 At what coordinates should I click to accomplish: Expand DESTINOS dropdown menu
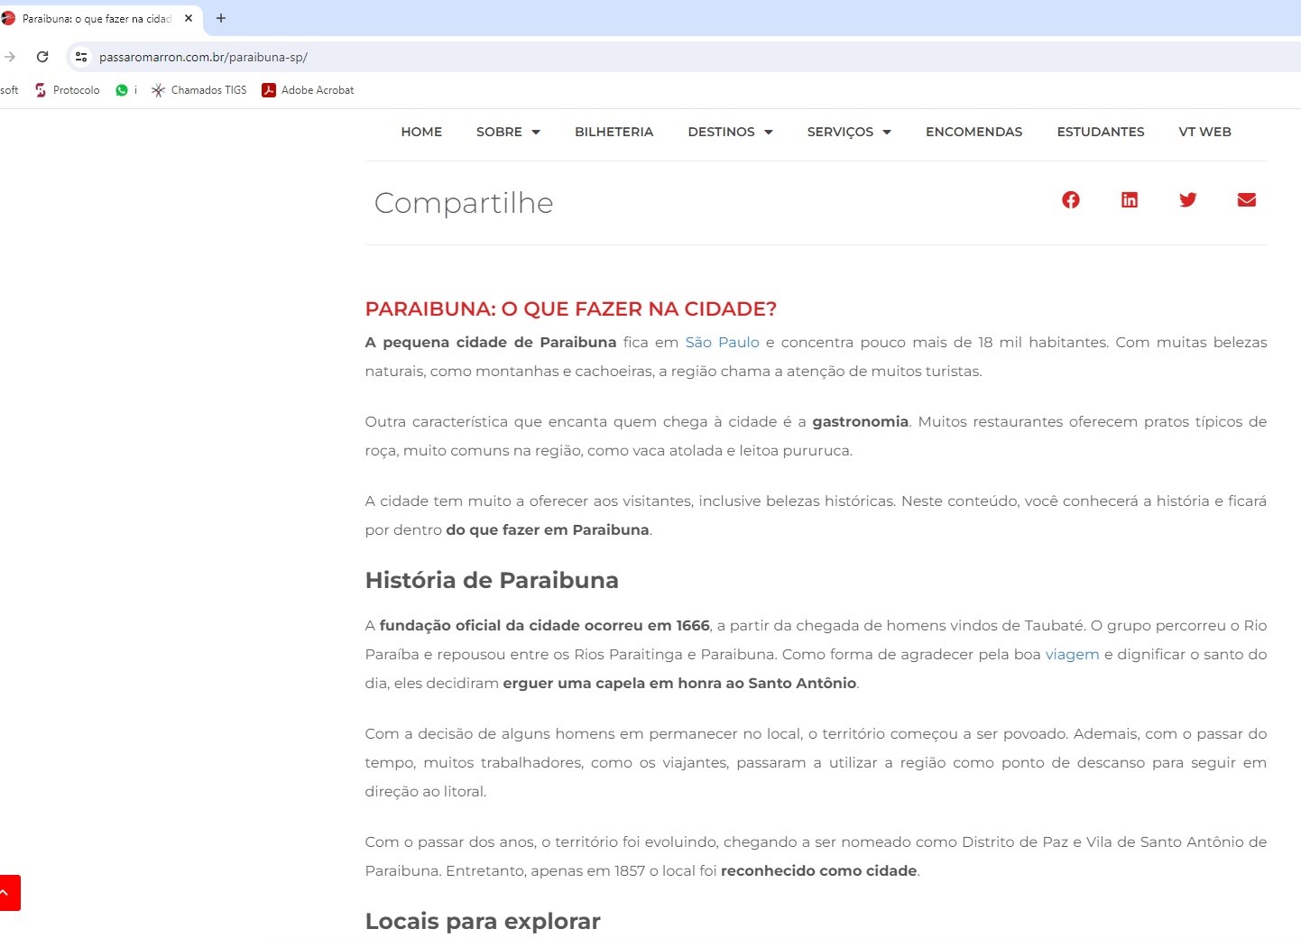(x=730, y=132)
